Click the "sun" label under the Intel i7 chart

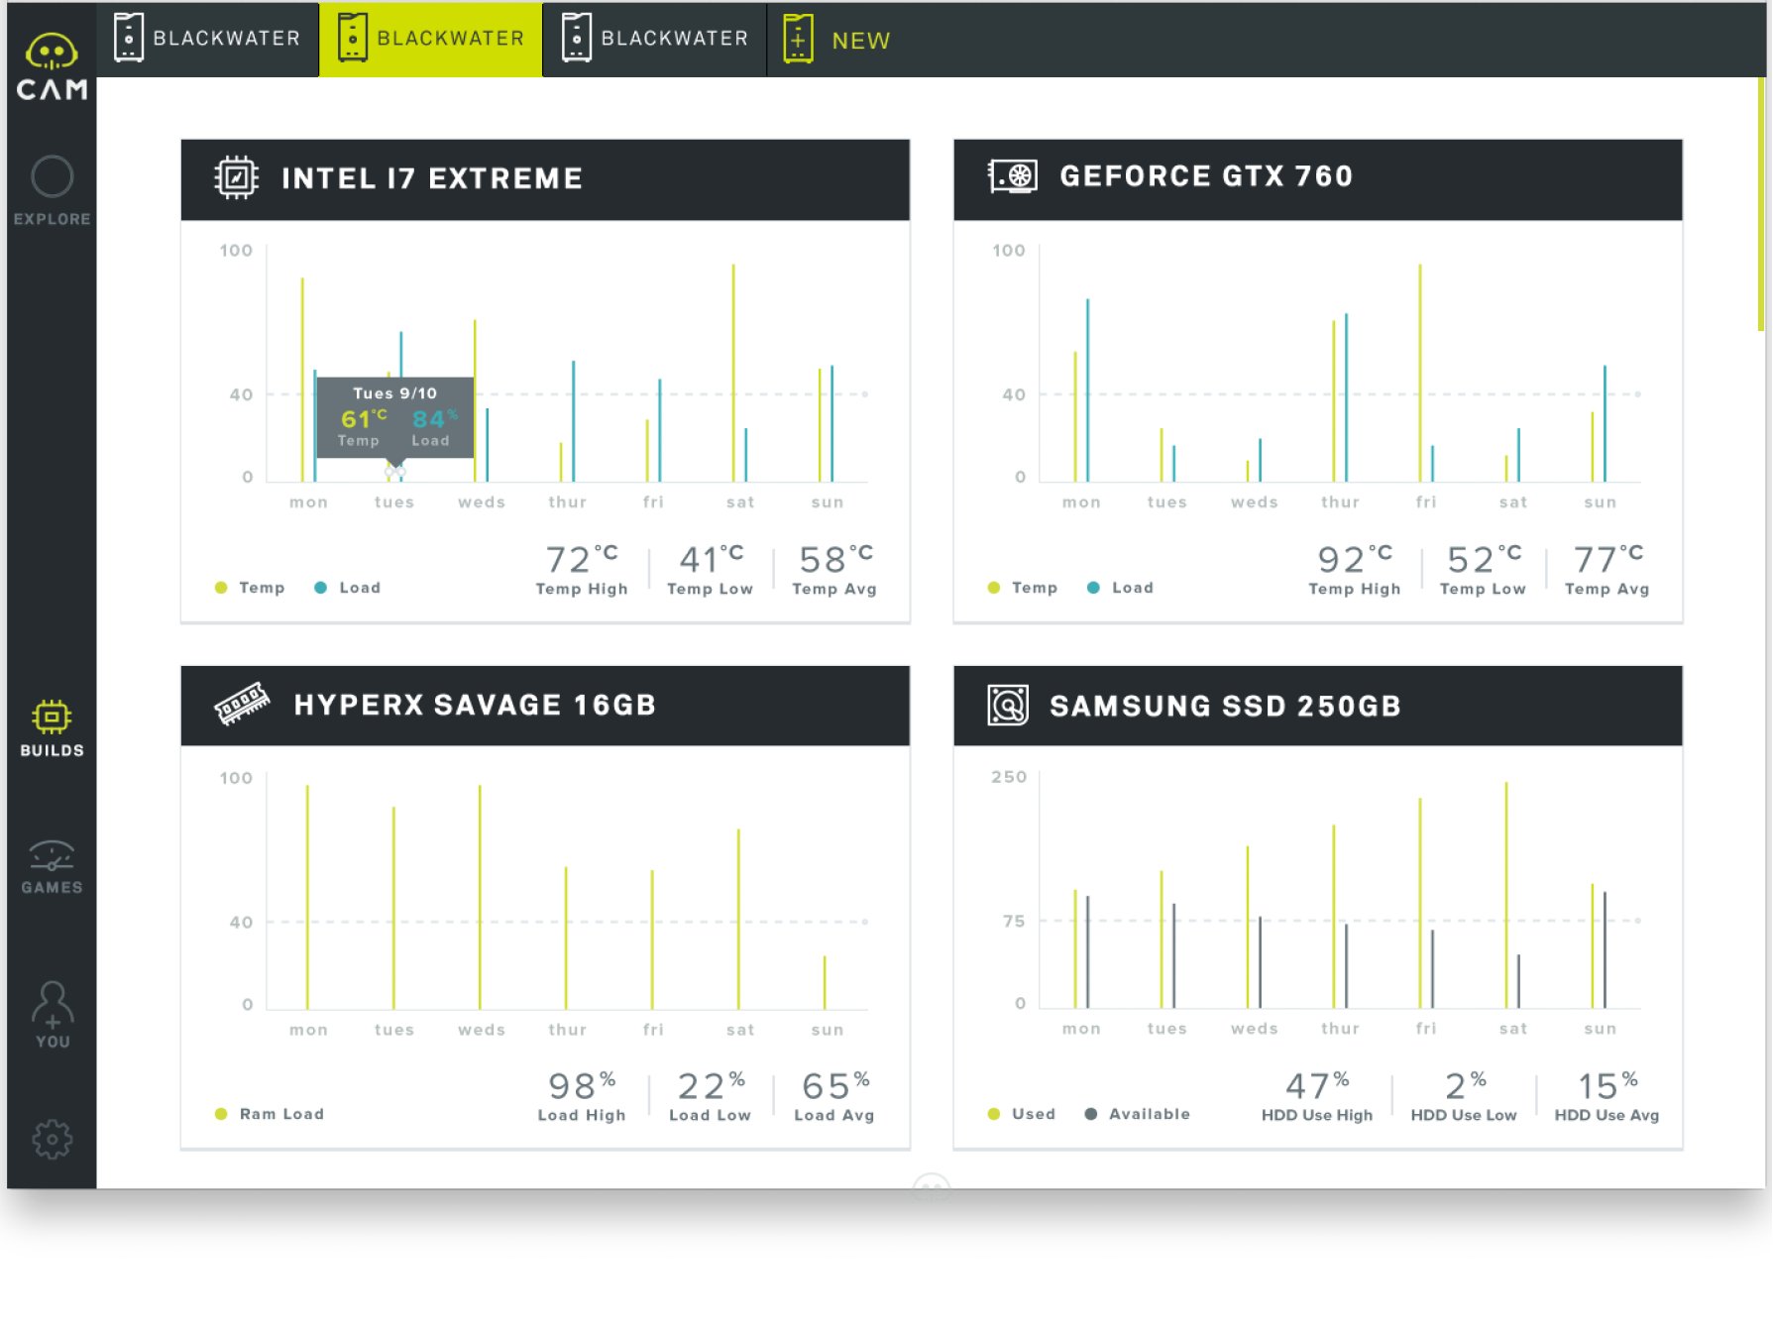[828, 502]
